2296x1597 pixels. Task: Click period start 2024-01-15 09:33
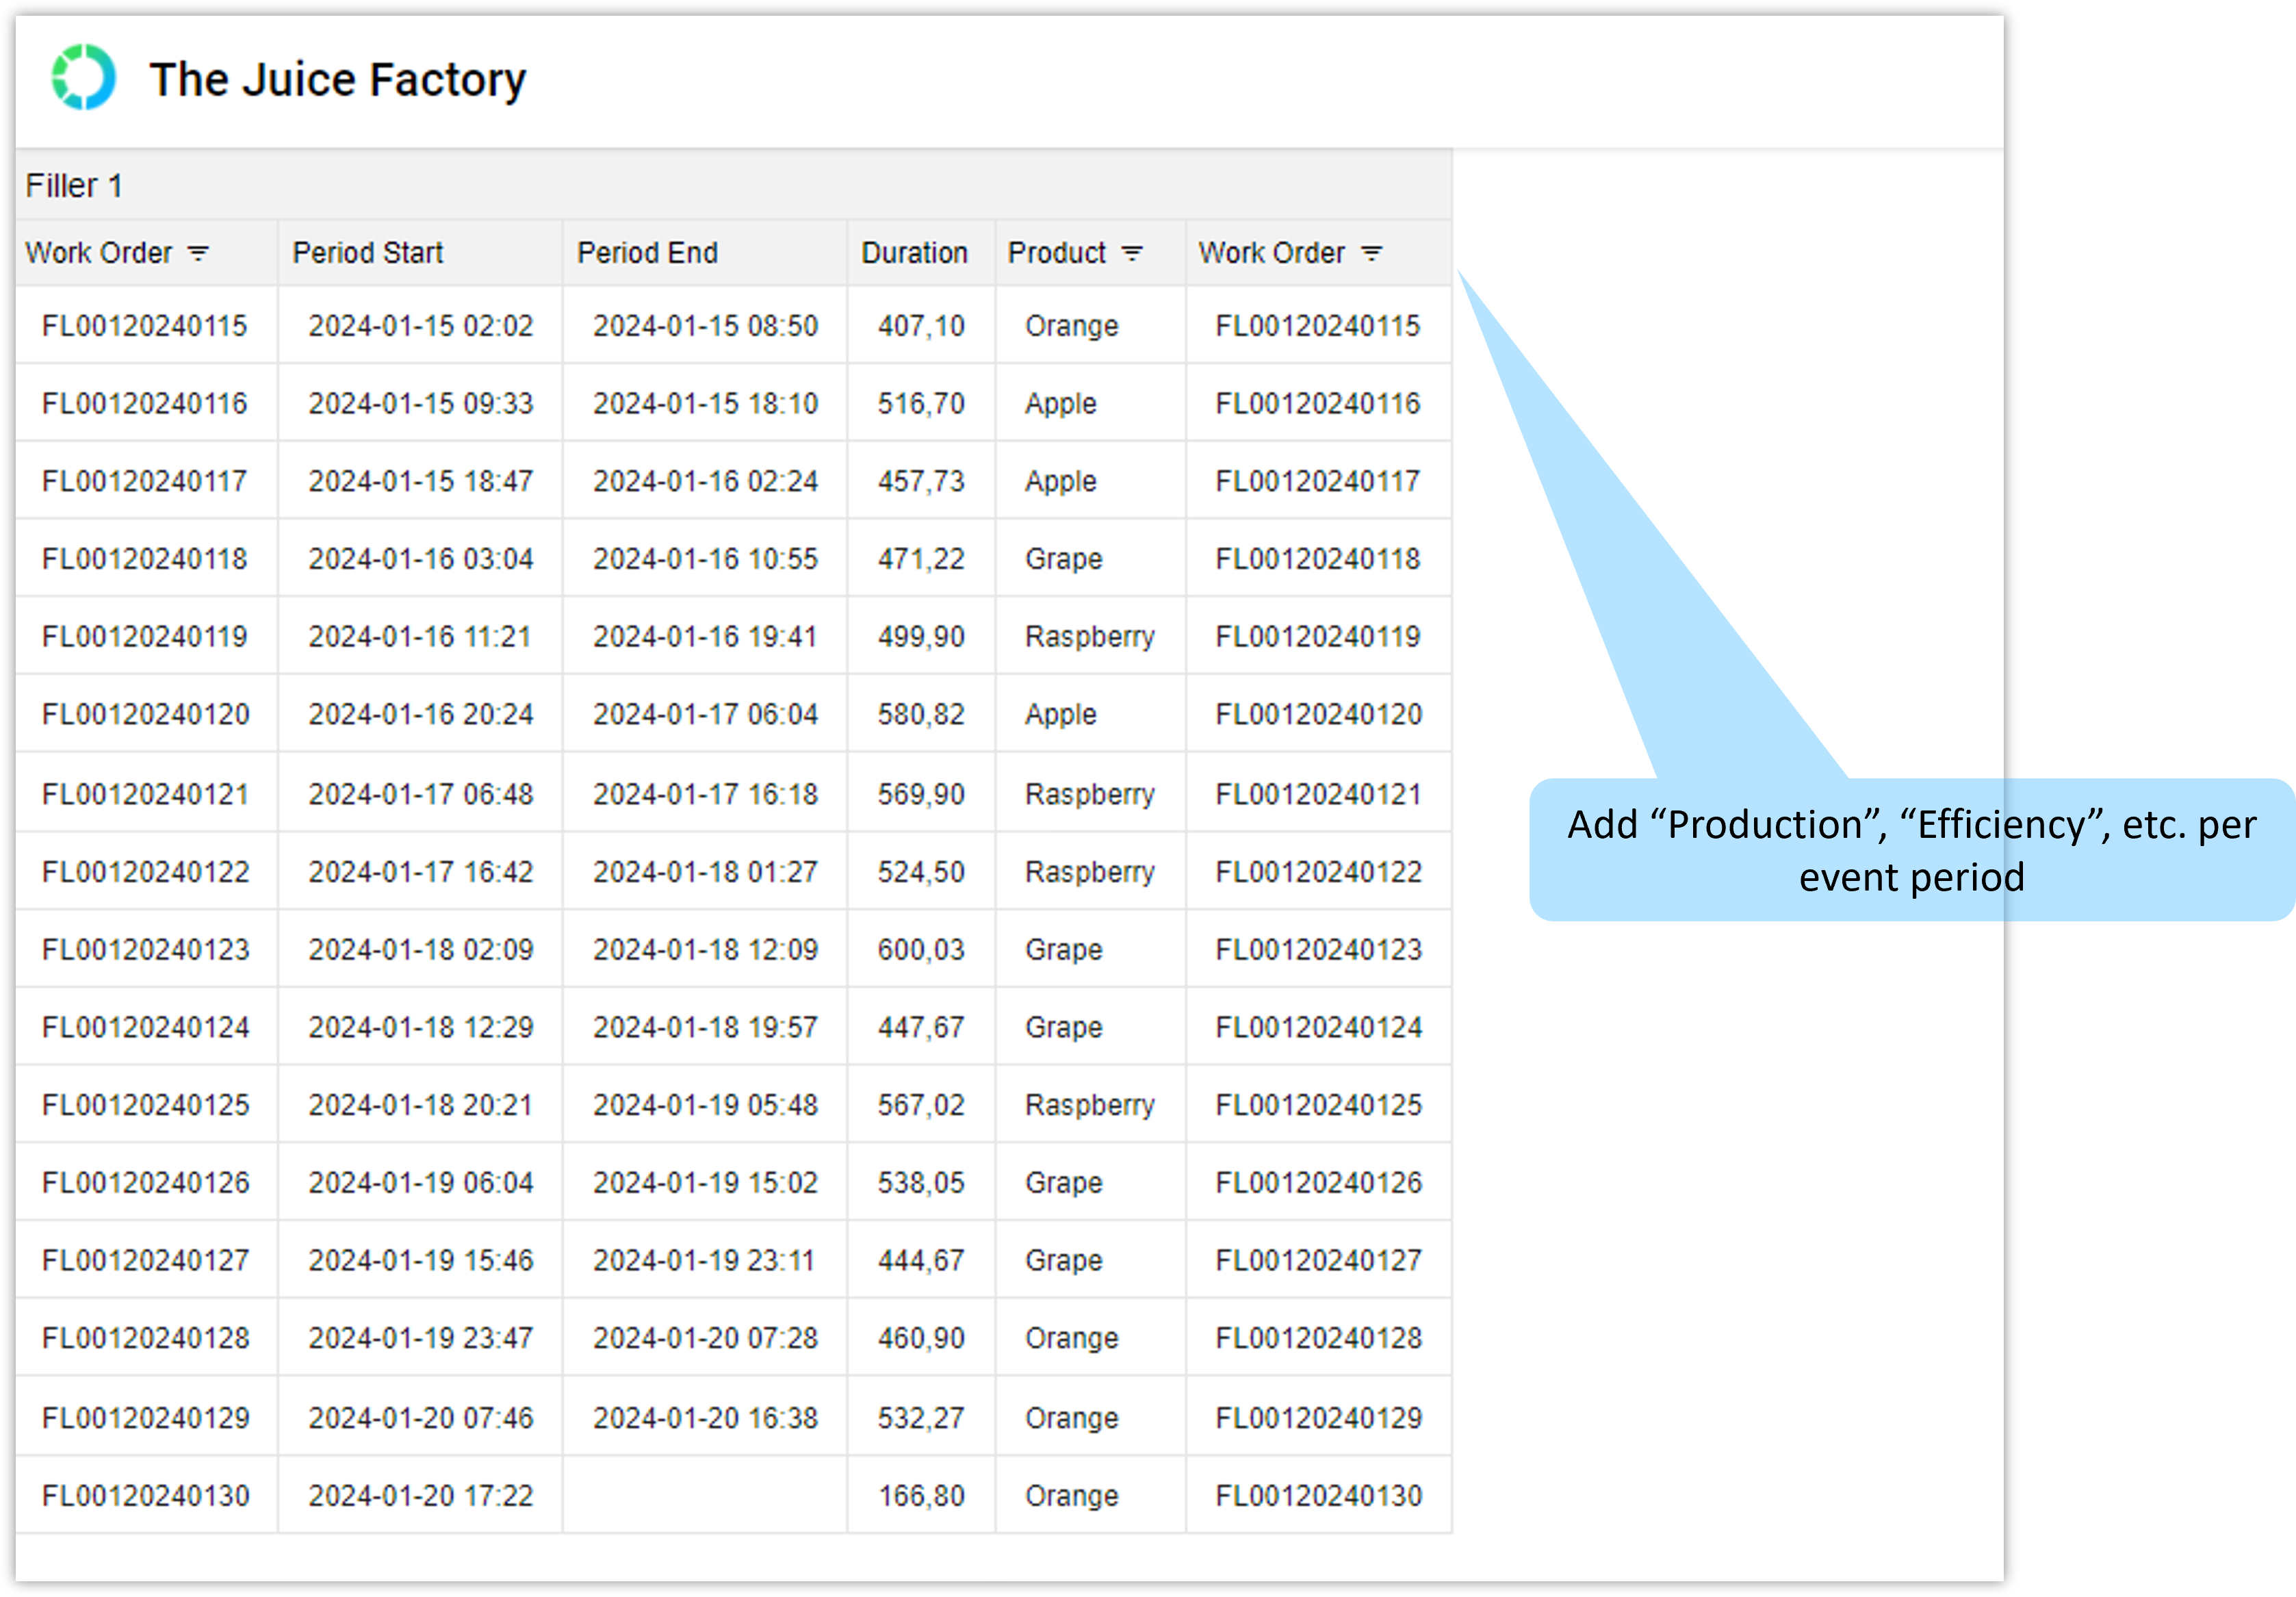(x=421, y=404)
